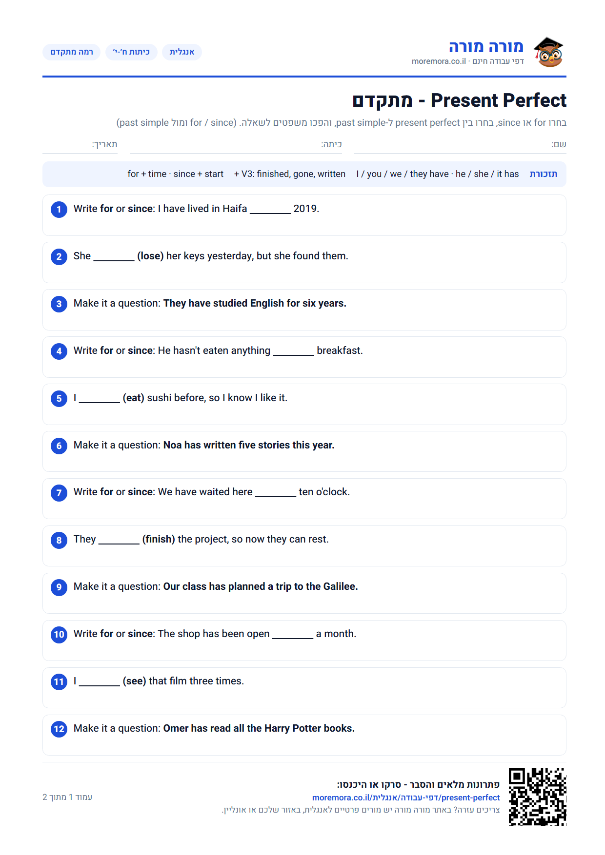Click the sentence 'They have studied English for six years.'

pyautogui.click(x=255, y=303)
